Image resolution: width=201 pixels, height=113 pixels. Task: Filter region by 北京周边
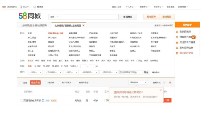pyautogui.click(x=154, y=61)
